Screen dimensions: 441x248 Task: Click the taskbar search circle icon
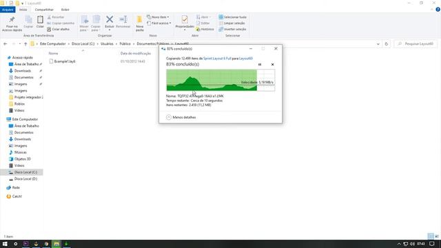pos(15,244)
